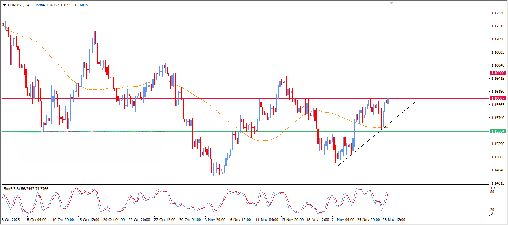The width and height of the screenshot is (508, 225).
Task: Click the 1.15290 price scale value
Action: tap(498, 144)
